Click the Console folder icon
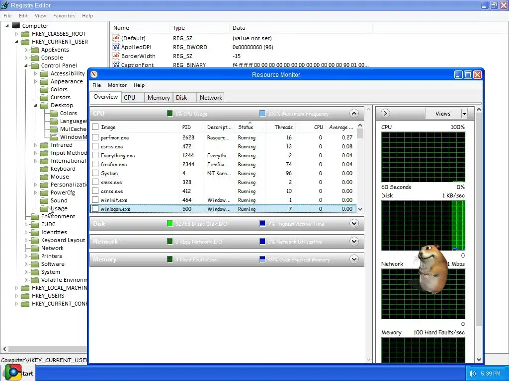Image resolution: width=509 pixels, height=381 pixels. [35, 58]
